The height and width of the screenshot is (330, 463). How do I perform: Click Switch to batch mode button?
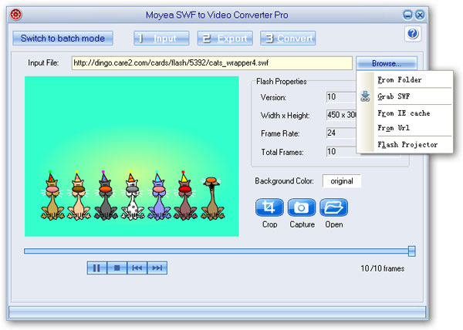coord(63,39)
